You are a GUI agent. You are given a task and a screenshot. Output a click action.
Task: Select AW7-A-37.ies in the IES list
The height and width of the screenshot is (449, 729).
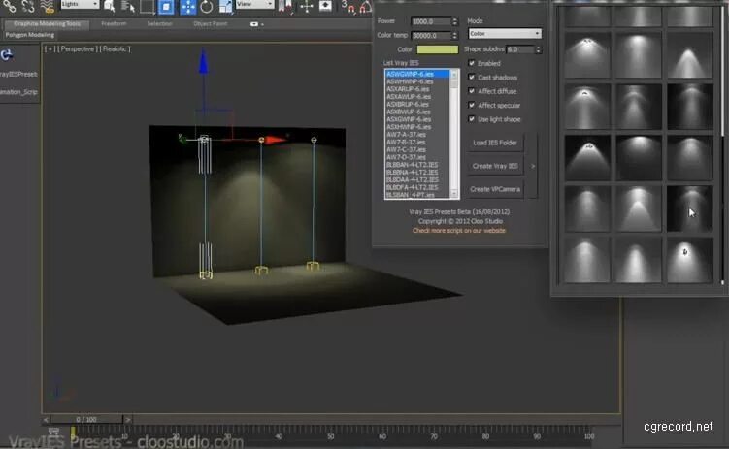point(417,134)
